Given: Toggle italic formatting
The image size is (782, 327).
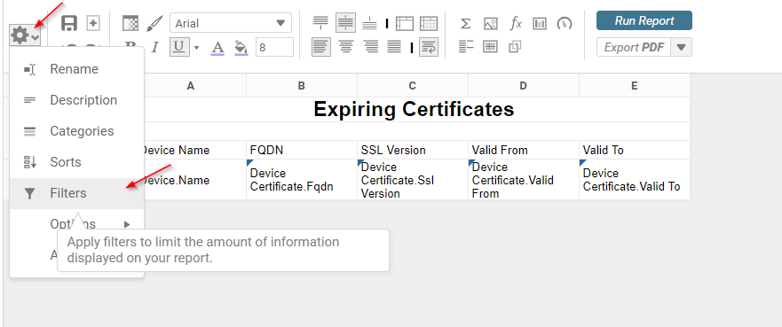Looking at the screenshot, I should [x=154, y=47].
